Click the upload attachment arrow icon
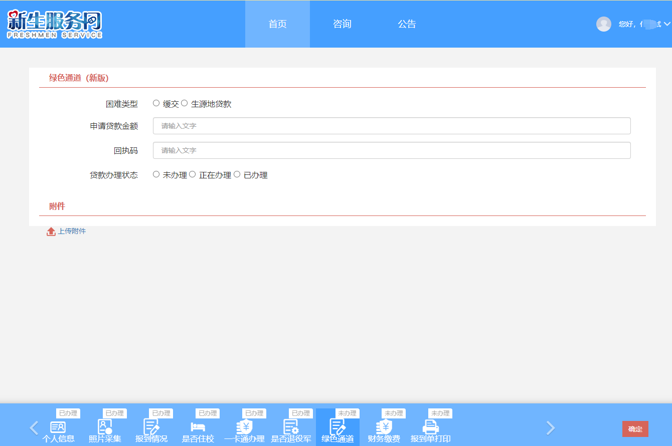672x446 pixels. click(51, 232)
